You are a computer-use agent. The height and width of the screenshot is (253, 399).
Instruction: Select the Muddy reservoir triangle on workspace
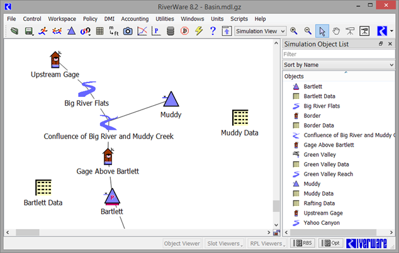(x=171, y=99)
